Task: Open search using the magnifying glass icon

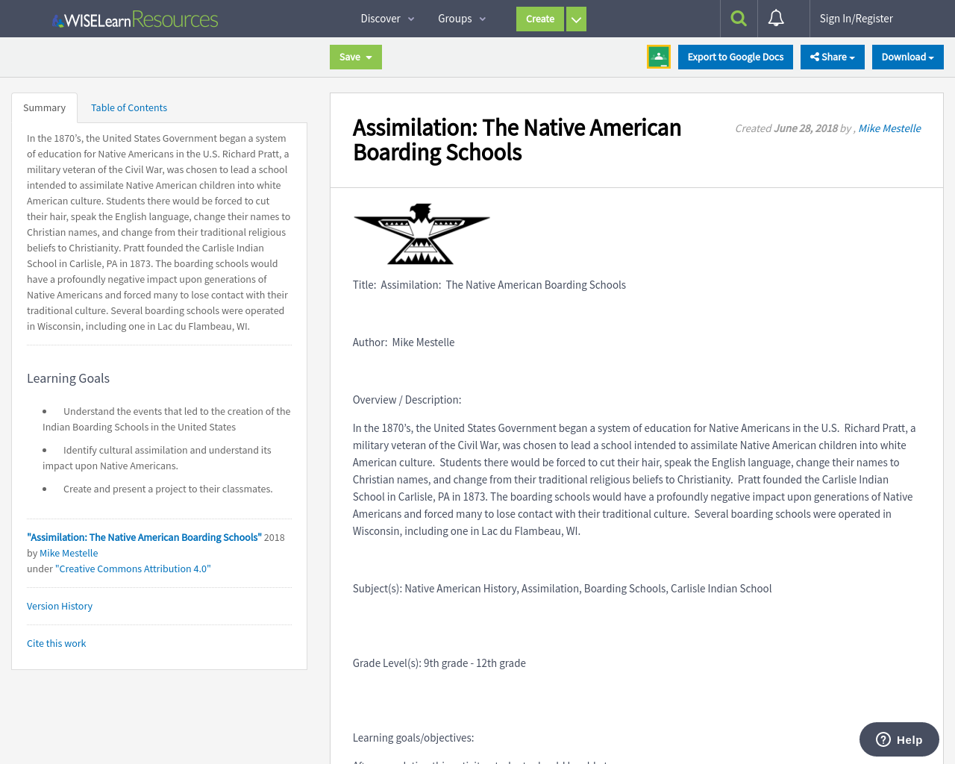Action: click(738, 17)
